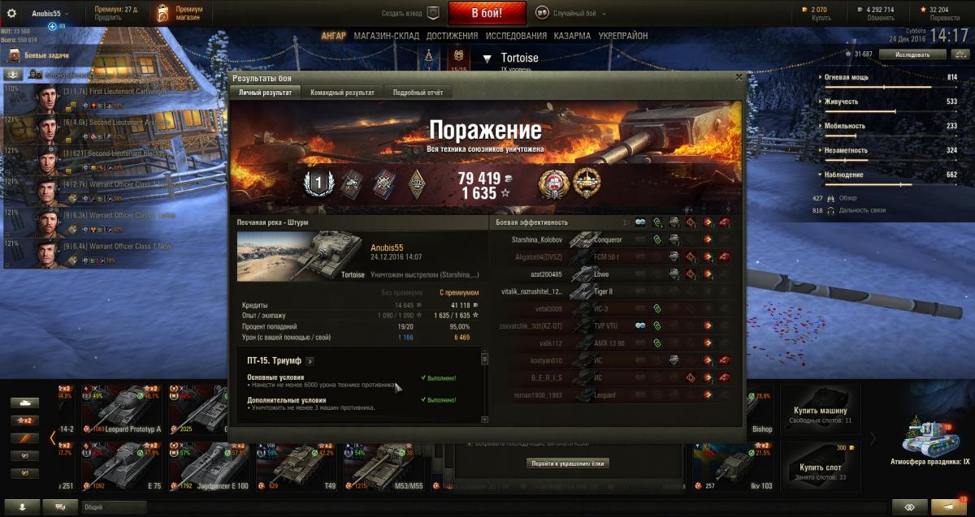The height and width of the screenshot is (517, 975).
Task: Expand the Tortoise vehicle dropdown arrow
Action: tap(487, 58)
